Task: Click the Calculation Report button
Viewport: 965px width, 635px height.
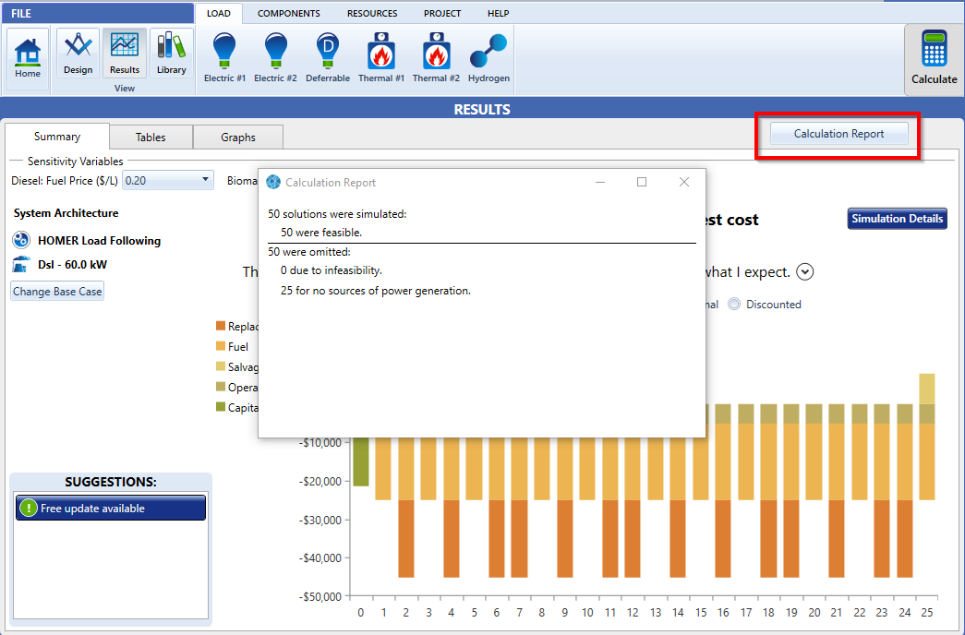Action: click(x=838, y=135)
